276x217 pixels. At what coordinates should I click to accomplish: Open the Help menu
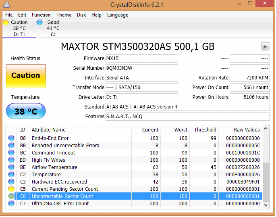coord(96,15)
